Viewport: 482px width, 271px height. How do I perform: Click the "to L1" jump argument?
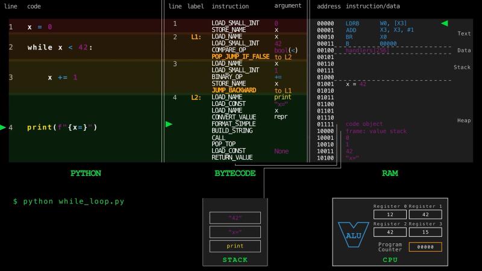click(283, 91)
